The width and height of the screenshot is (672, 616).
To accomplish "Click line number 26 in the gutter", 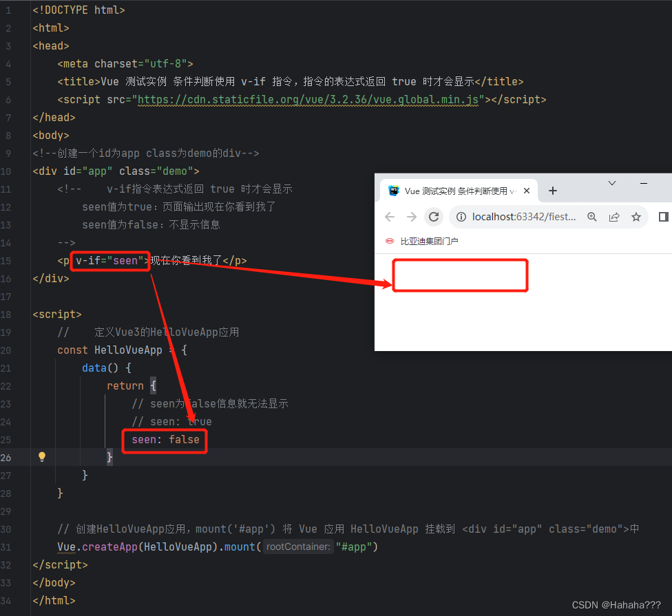I will tap(6, 458).
